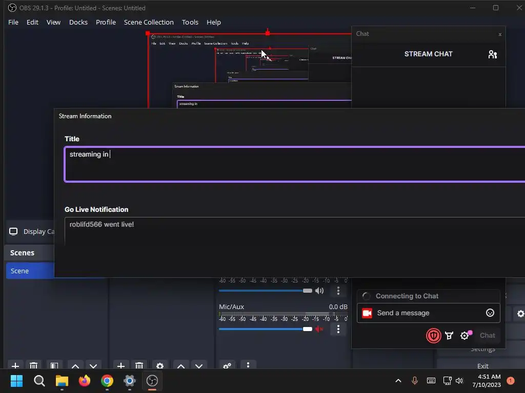
Task: Move source down with arrow button
Action: [x=199, y=365]
